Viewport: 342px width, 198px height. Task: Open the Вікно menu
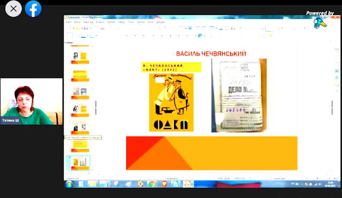150,22
